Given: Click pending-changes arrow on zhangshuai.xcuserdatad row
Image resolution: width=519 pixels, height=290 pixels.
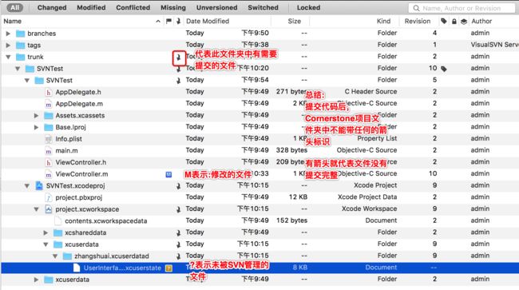Looking at the screenshot, I should 178,256.
